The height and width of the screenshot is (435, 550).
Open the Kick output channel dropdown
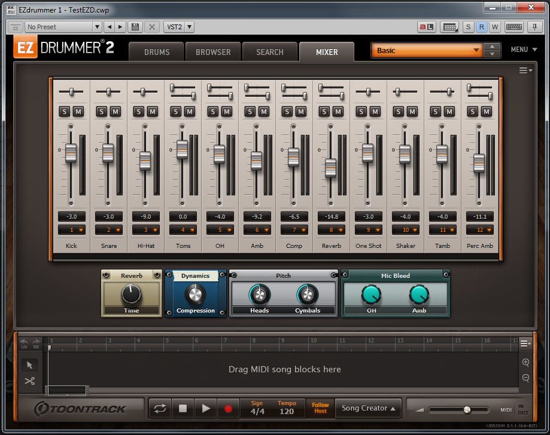point(71,230)
